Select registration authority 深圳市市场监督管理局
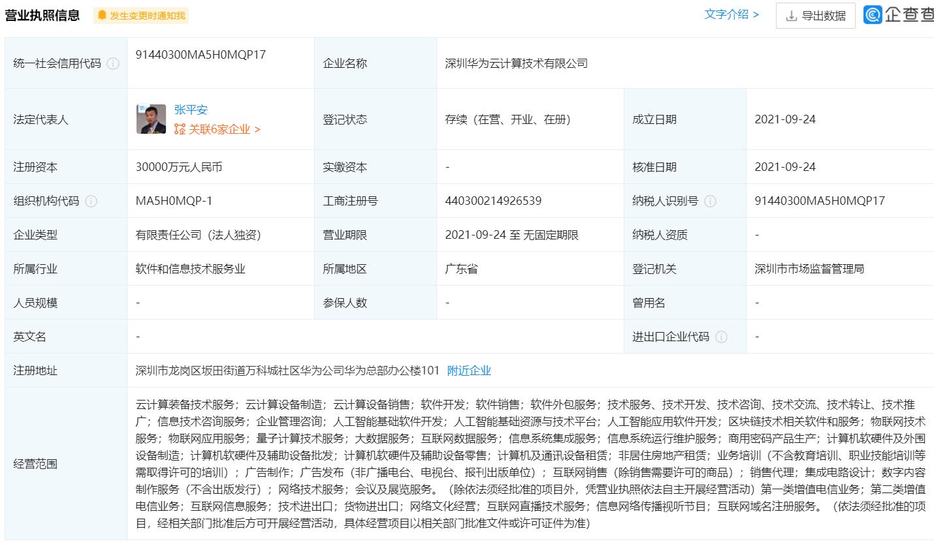The width and height of the screenshot is (934, 546). [x=809, y=269]
